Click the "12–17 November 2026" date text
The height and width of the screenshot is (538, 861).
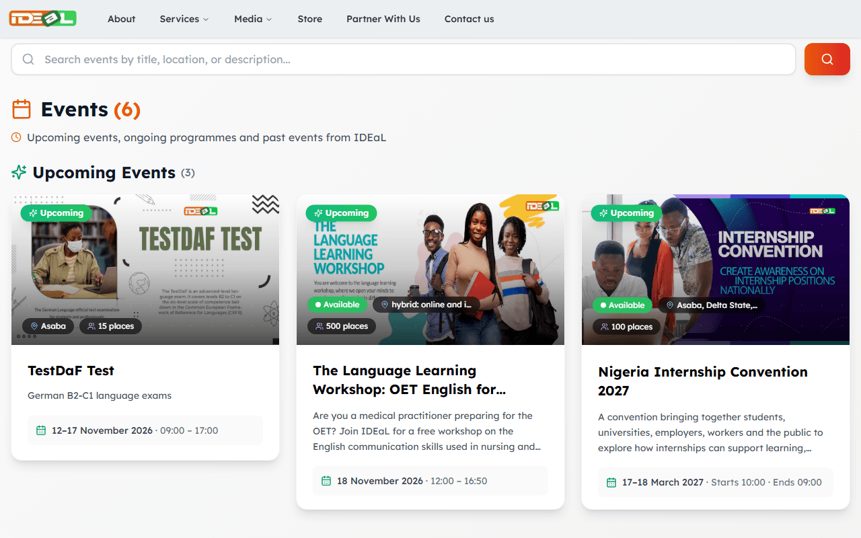[x=102, y=430]
